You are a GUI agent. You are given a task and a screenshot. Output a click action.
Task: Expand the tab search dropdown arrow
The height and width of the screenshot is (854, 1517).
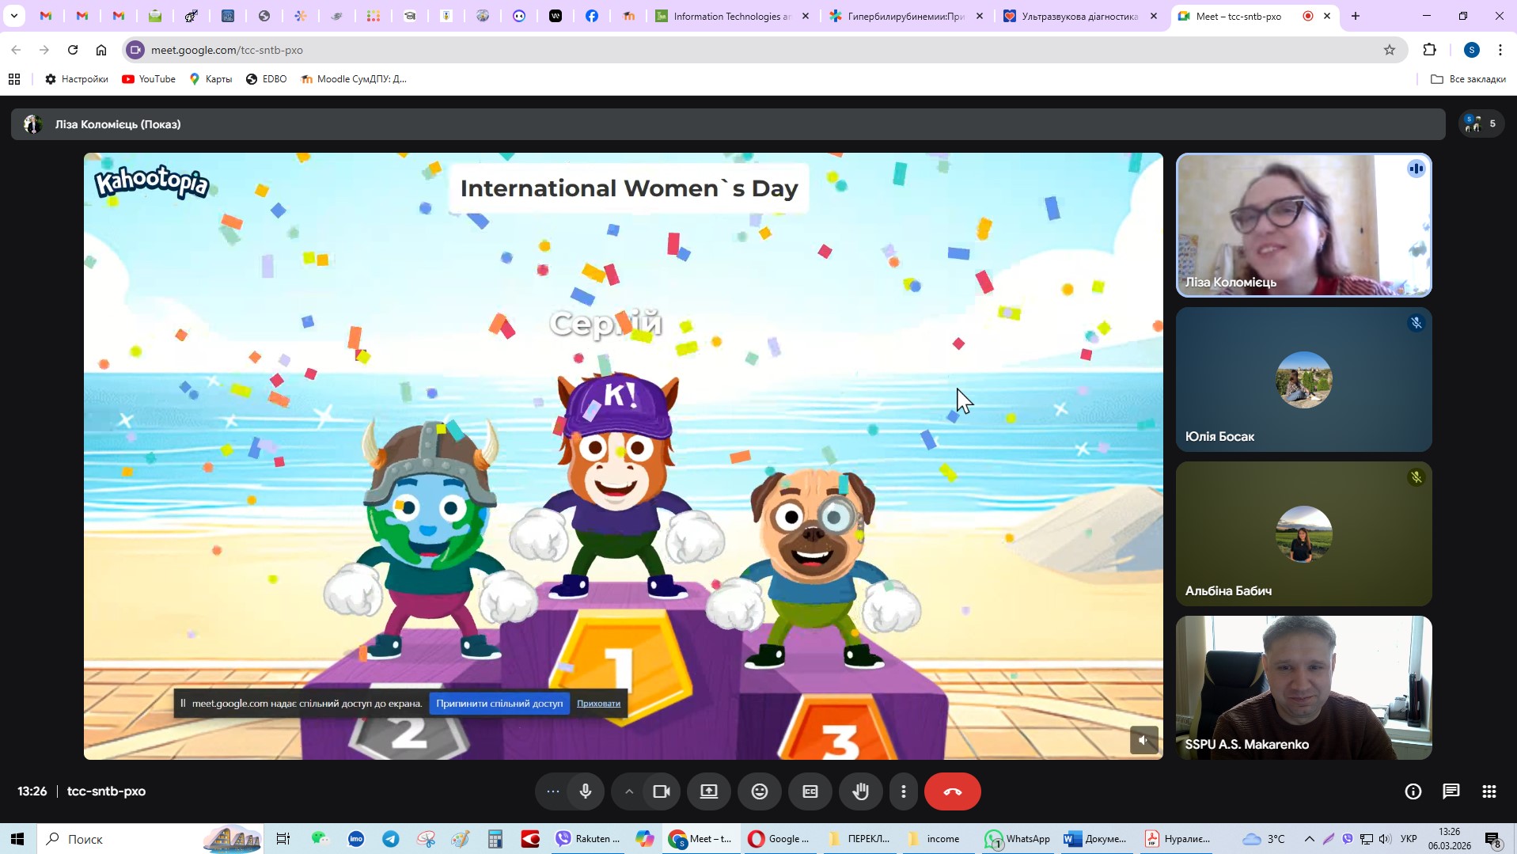point(13,16)
